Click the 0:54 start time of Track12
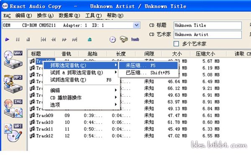The width and height of the screenshot is (251, 155). [93, 136]
